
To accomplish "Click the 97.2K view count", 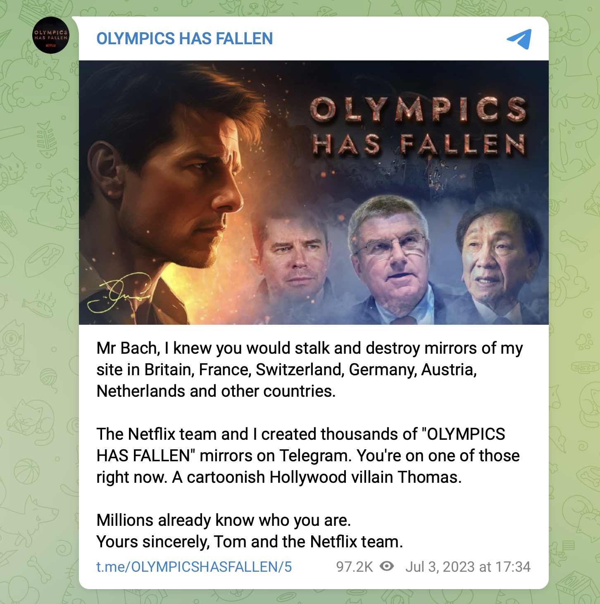I will coord(355,566).
